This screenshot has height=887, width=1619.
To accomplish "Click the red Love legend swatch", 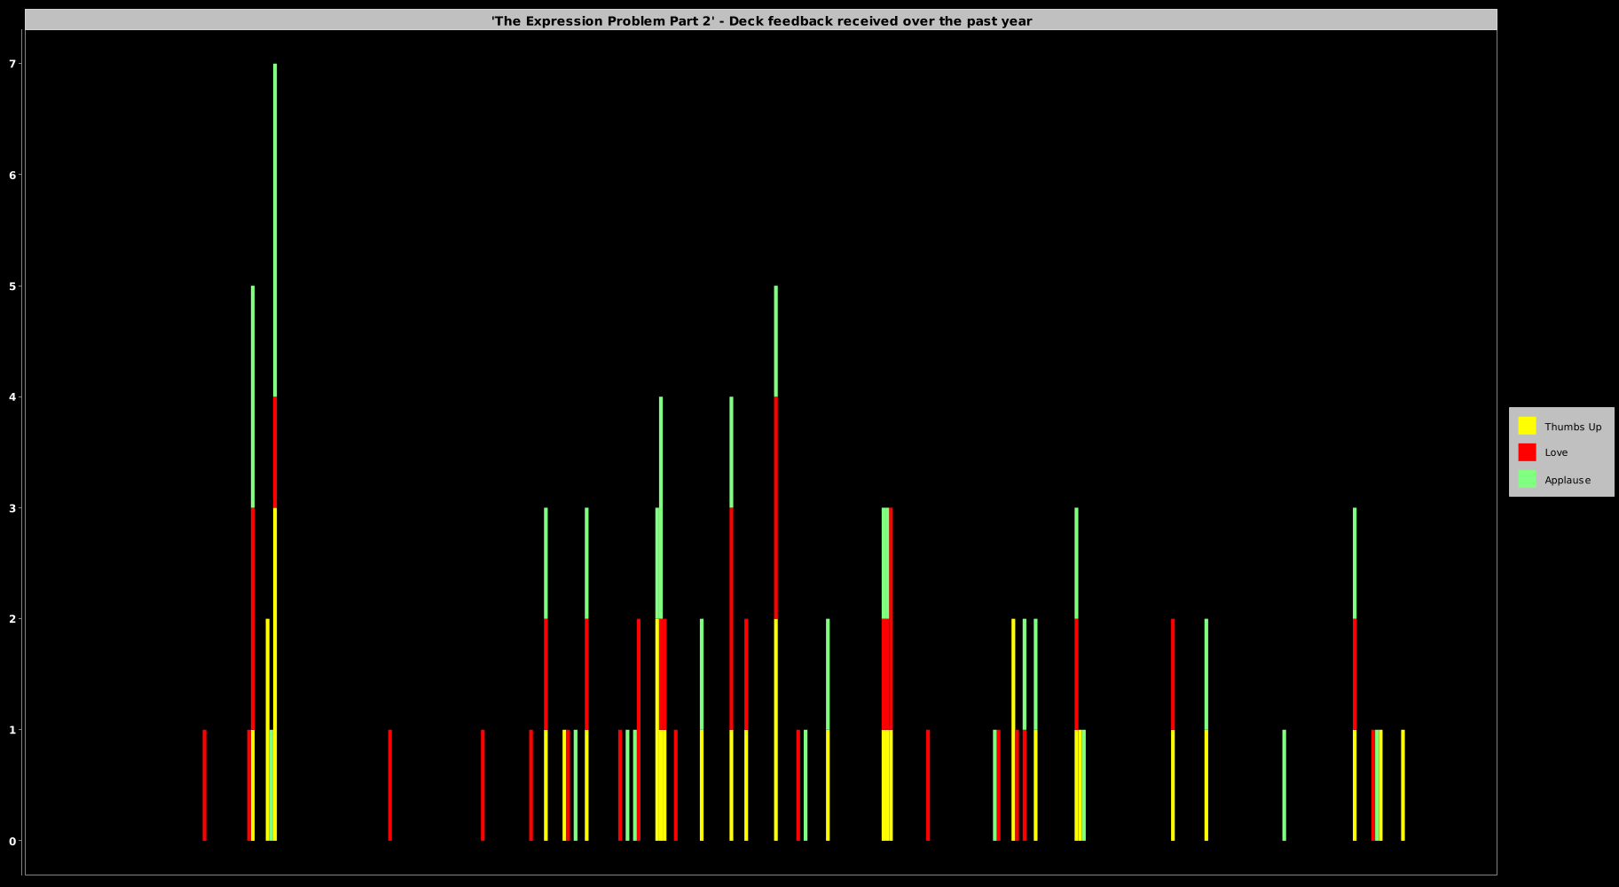I will (x=1527, y=452).
